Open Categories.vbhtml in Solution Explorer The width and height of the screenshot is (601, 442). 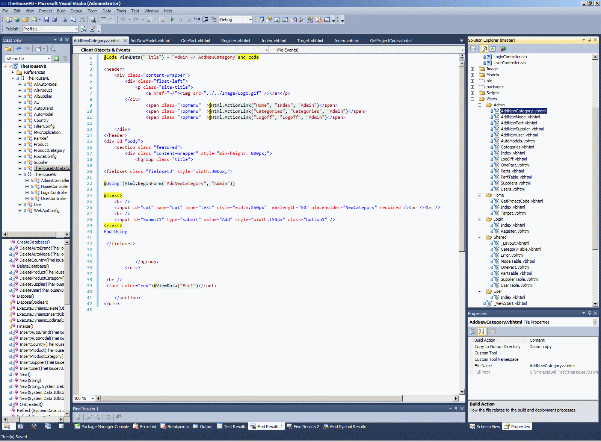pos(517,147)
